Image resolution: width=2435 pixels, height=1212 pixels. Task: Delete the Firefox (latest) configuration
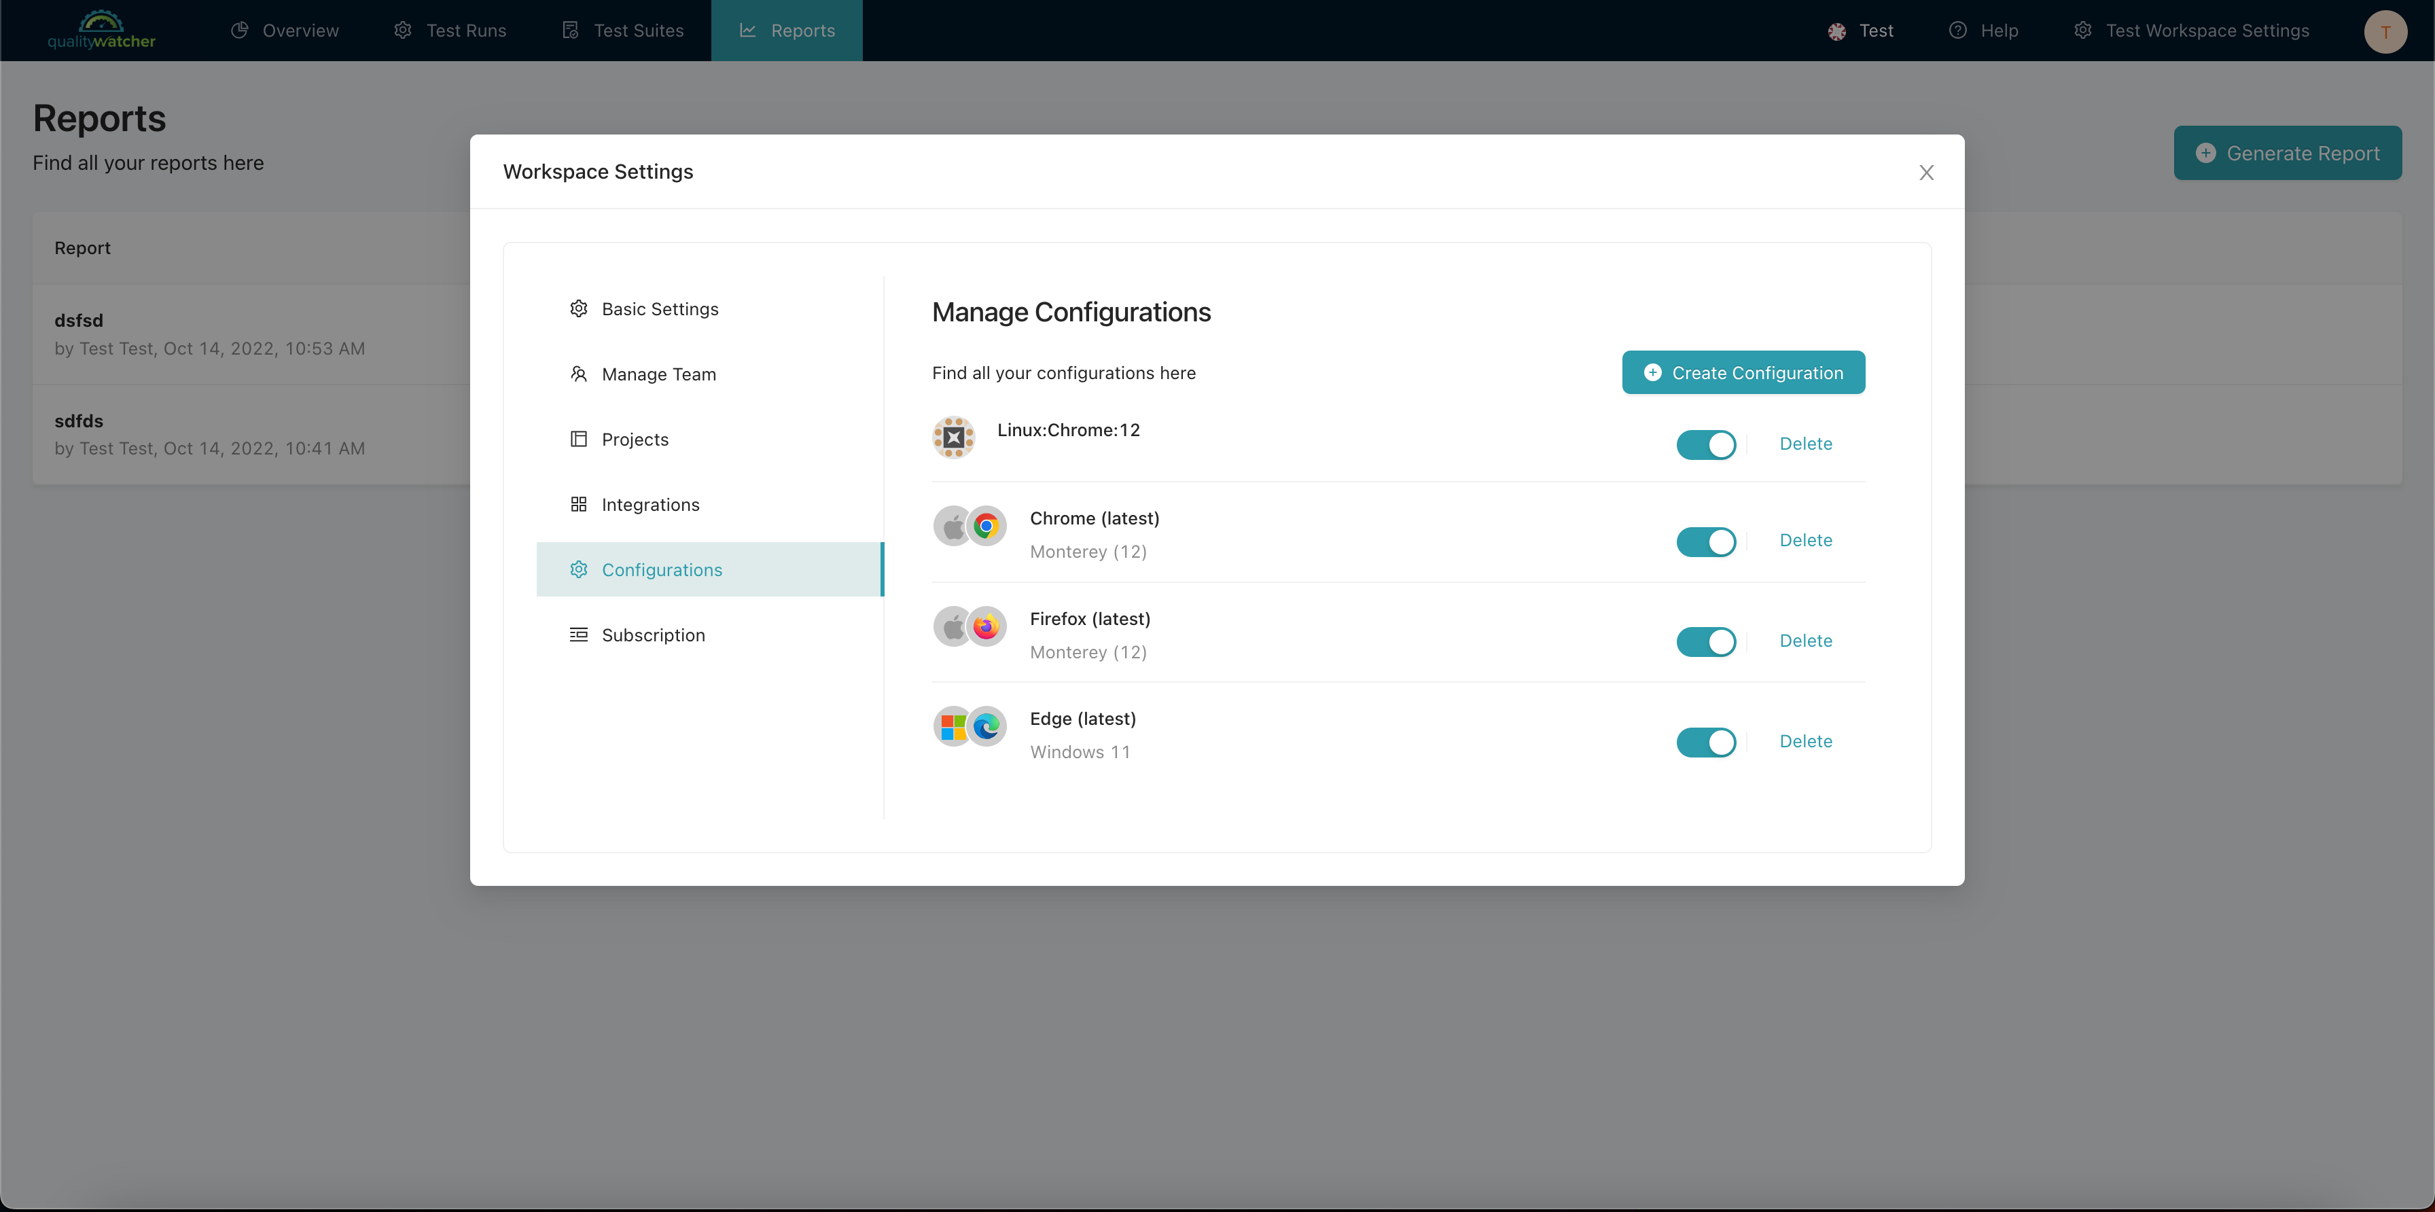[x=1805, y=640]
